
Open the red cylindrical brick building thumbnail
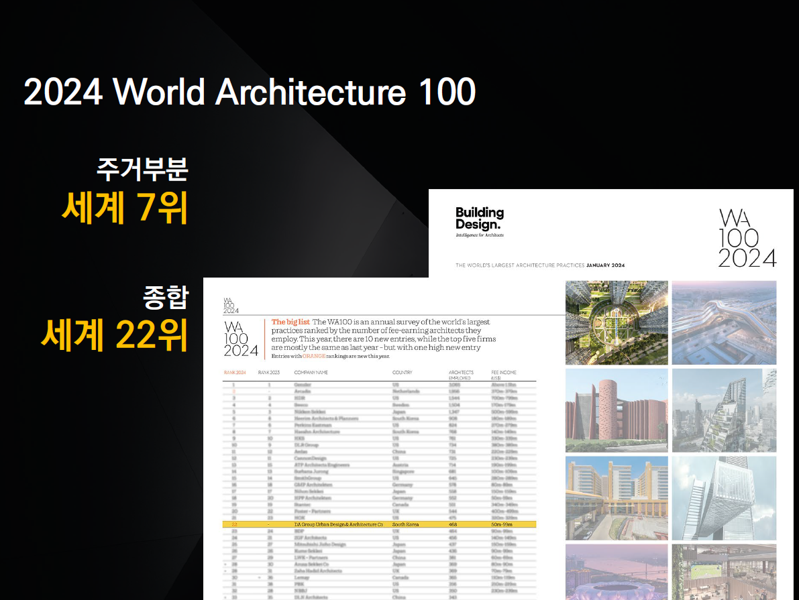pos(617,410)
